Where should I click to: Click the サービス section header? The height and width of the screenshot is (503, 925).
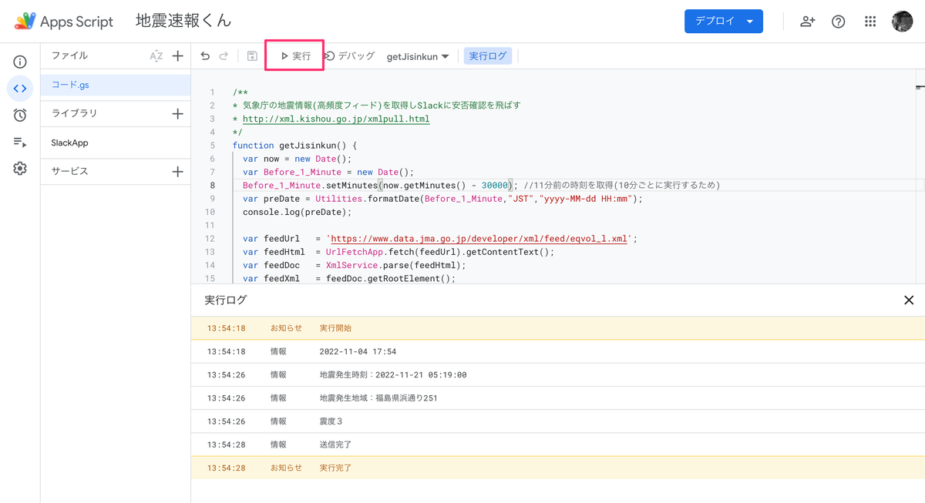69,172
